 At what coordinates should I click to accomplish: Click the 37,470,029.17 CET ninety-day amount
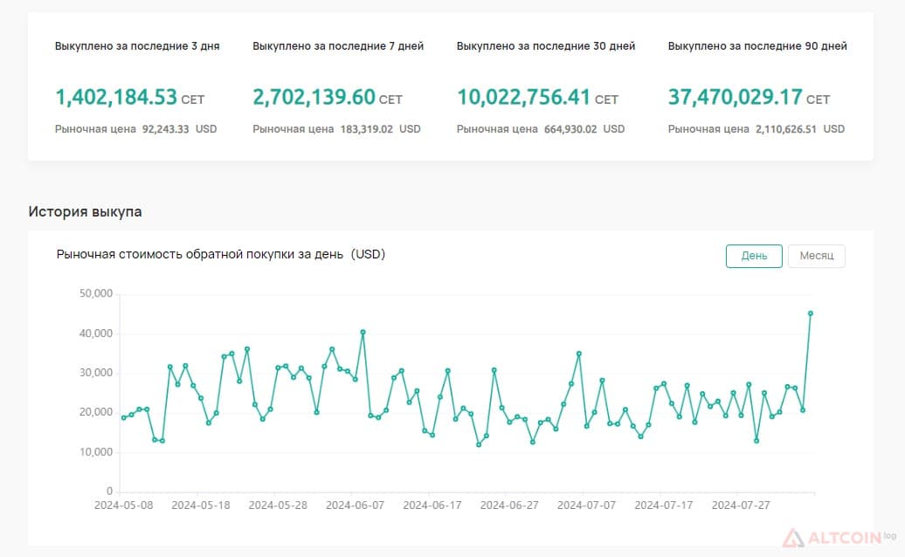click(749, 97)
